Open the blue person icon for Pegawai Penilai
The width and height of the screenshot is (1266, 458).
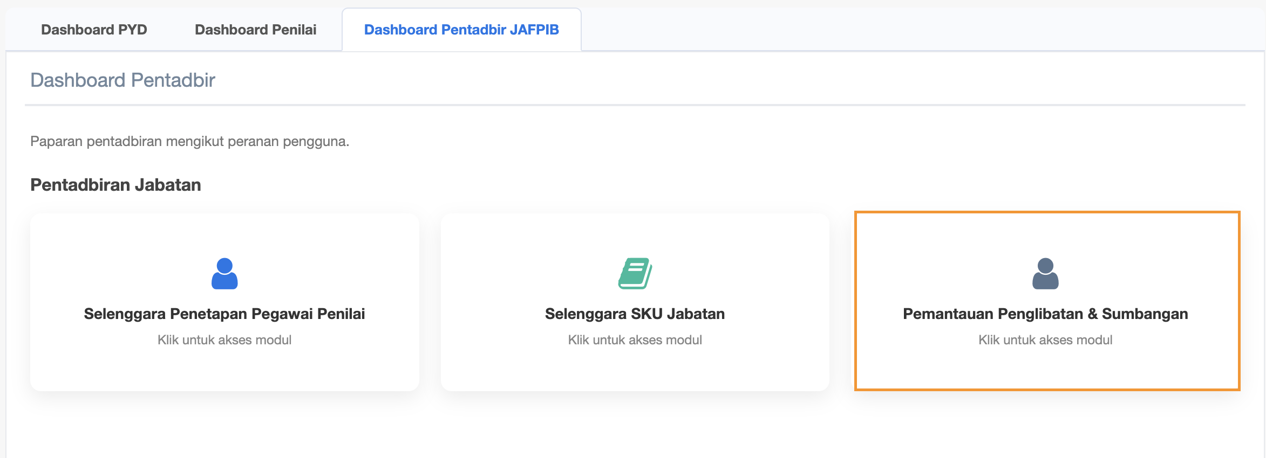pyautogui.click(x=224, y=274)
